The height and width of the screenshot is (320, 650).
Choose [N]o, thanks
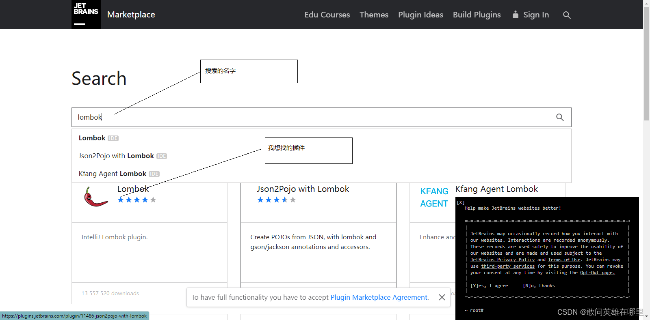click(539, 286)
